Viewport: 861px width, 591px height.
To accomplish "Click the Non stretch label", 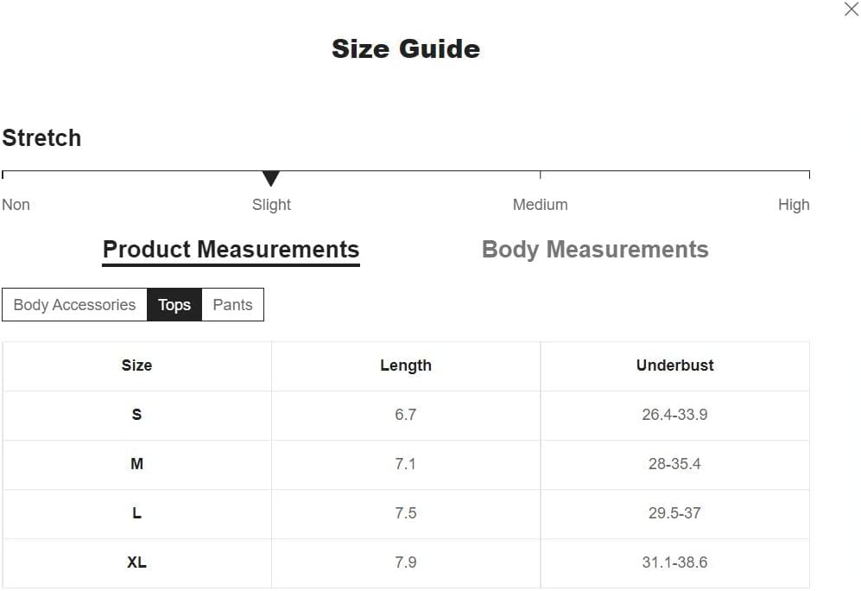I will tap(16, 205).
